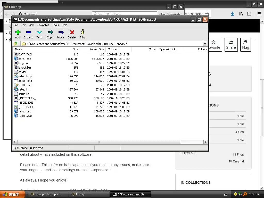The width and height of the screenshot is (264, 198).
Task: Open Firefox library bookshelf icon
Action: tap(241, 14)
